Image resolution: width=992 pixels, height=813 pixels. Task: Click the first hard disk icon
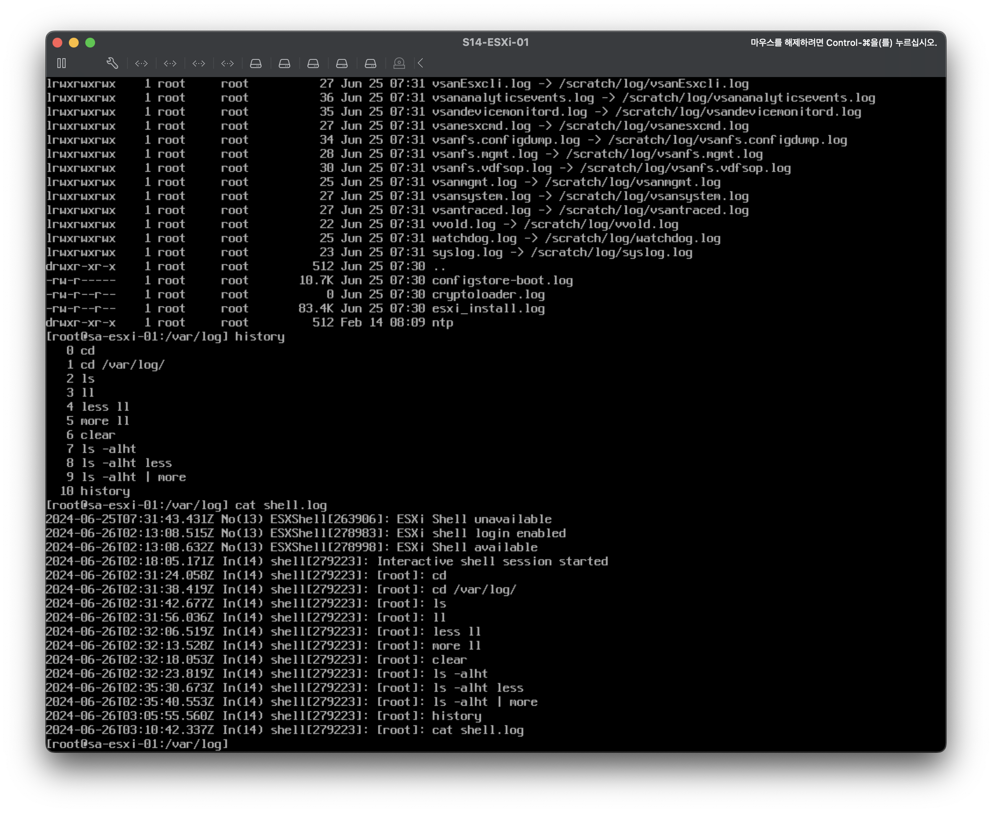click(x=256, y=63)
